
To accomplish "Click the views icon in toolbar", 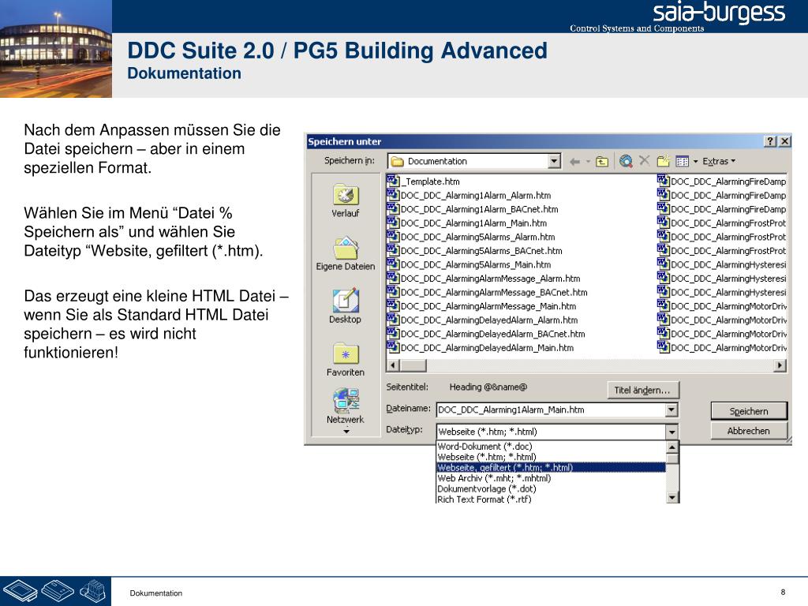I will click(682, 162).
